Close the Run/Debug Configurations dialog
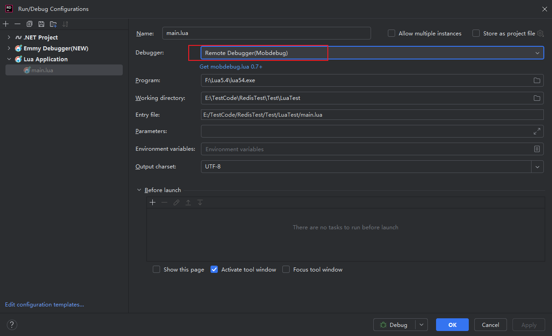The height and width of the screenshot is (336, 552). (544, 9)
